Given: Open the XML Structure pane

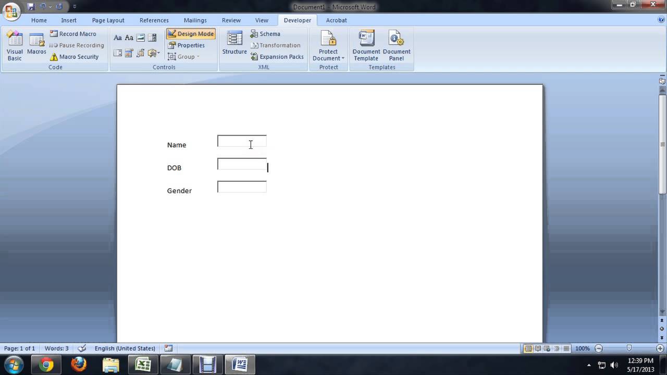Looking at the screenshot, I should tap(234, 43).
